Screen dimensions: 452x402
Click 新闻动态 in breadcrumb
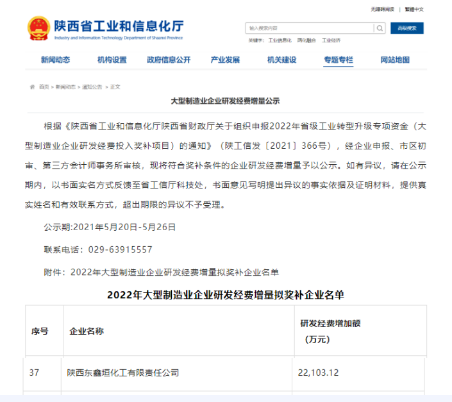65,87
